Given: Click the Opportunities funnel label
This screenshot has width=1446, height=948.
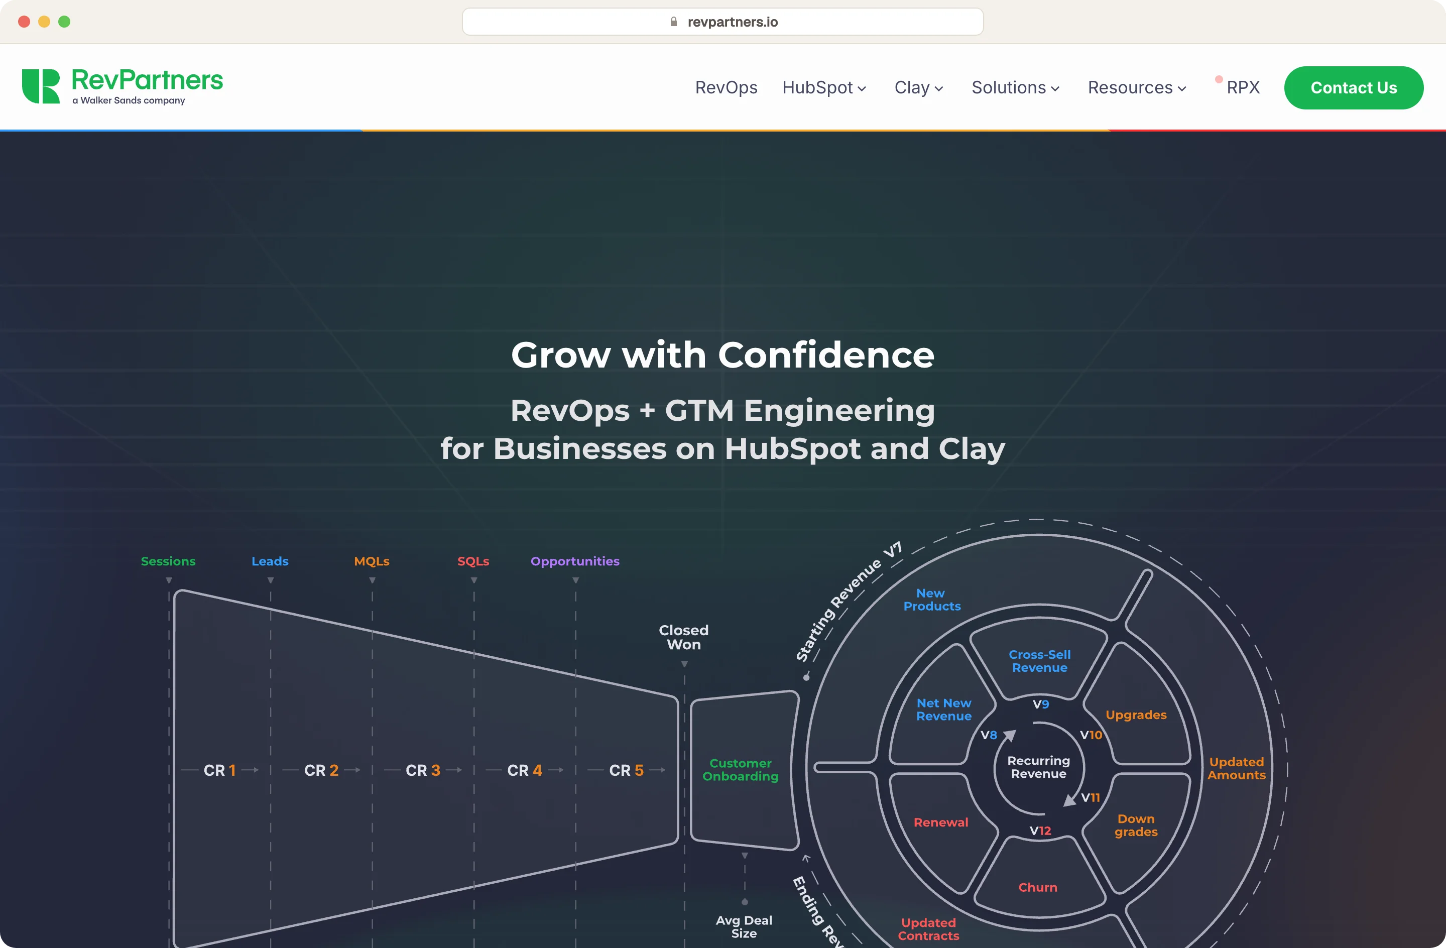Looking at the screenshot, I should [x=575, y=561].
